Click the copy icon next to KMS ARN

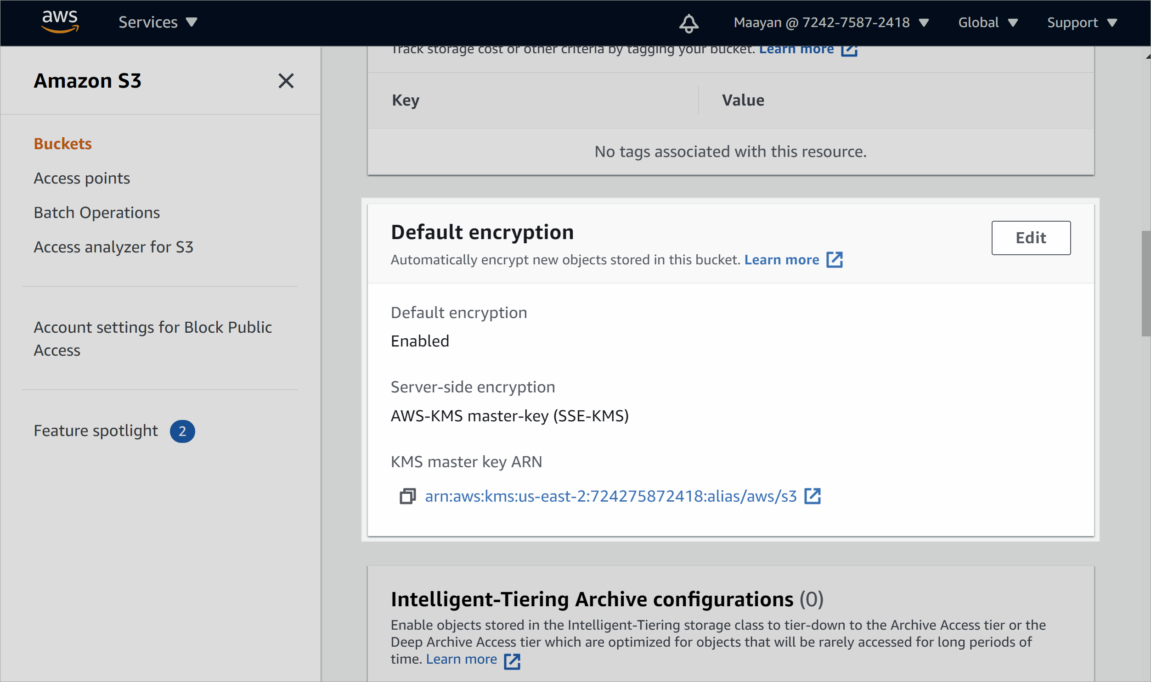point(407,496)
